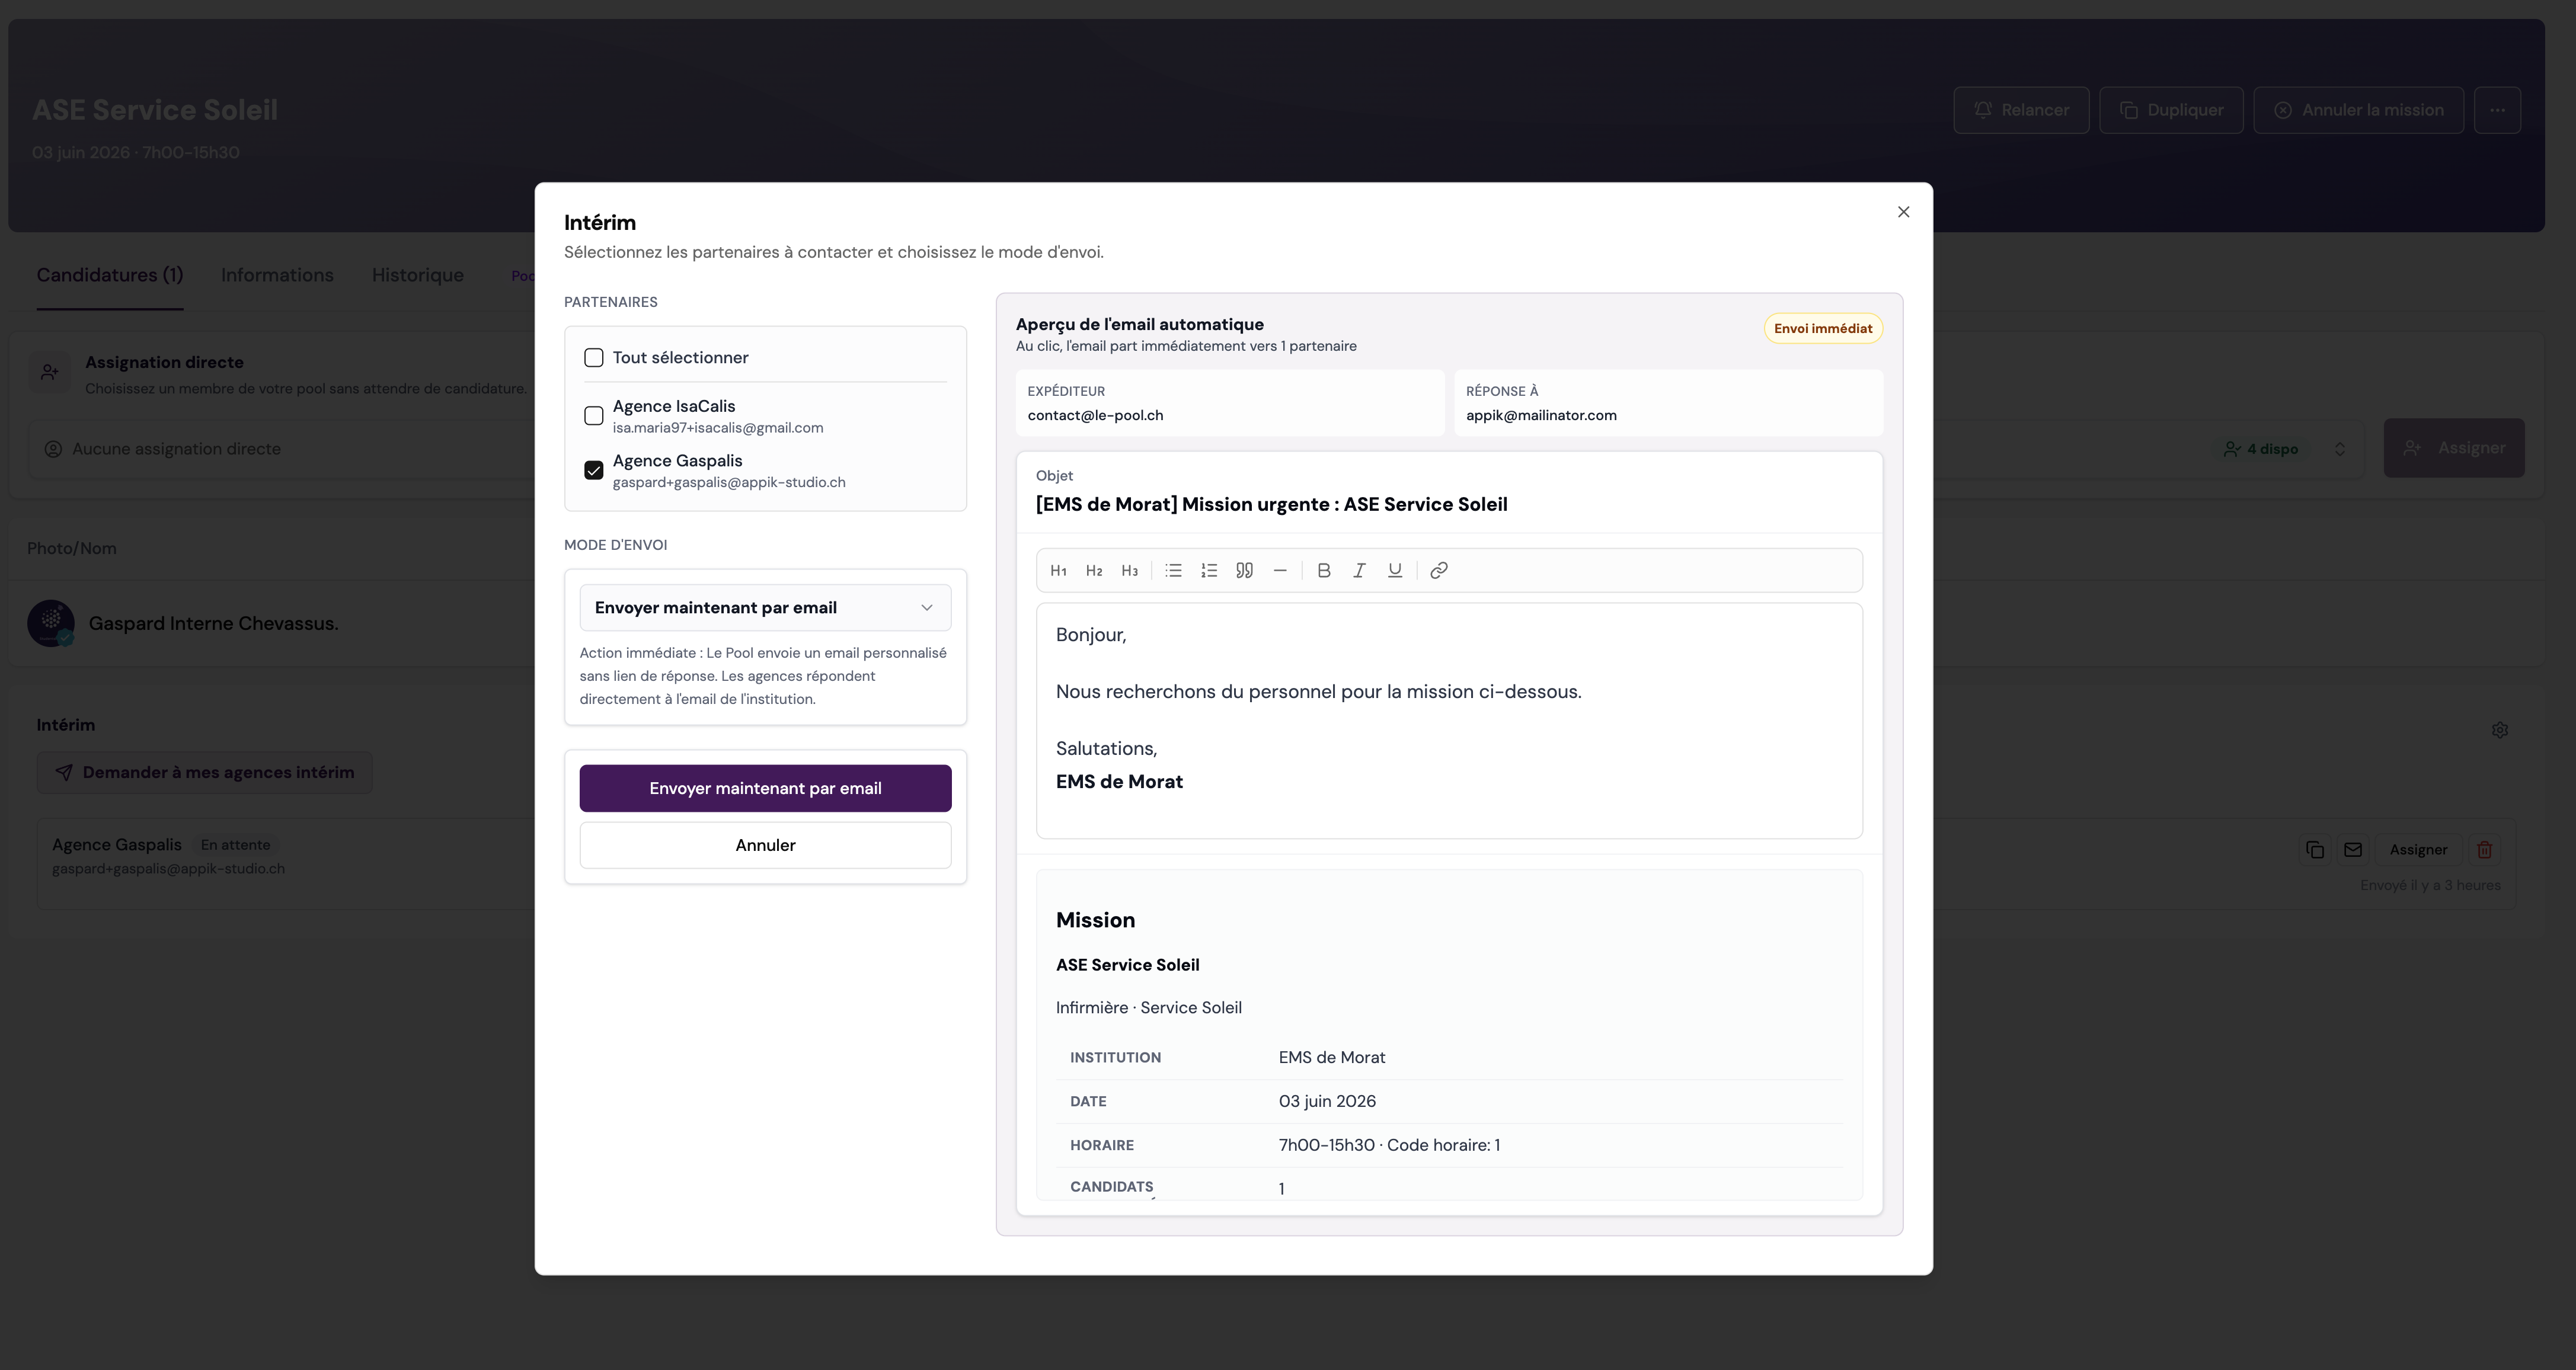
Task: Uncheck the Agence Gaspalis partner checkbox
Action: [x=594, y=470]
